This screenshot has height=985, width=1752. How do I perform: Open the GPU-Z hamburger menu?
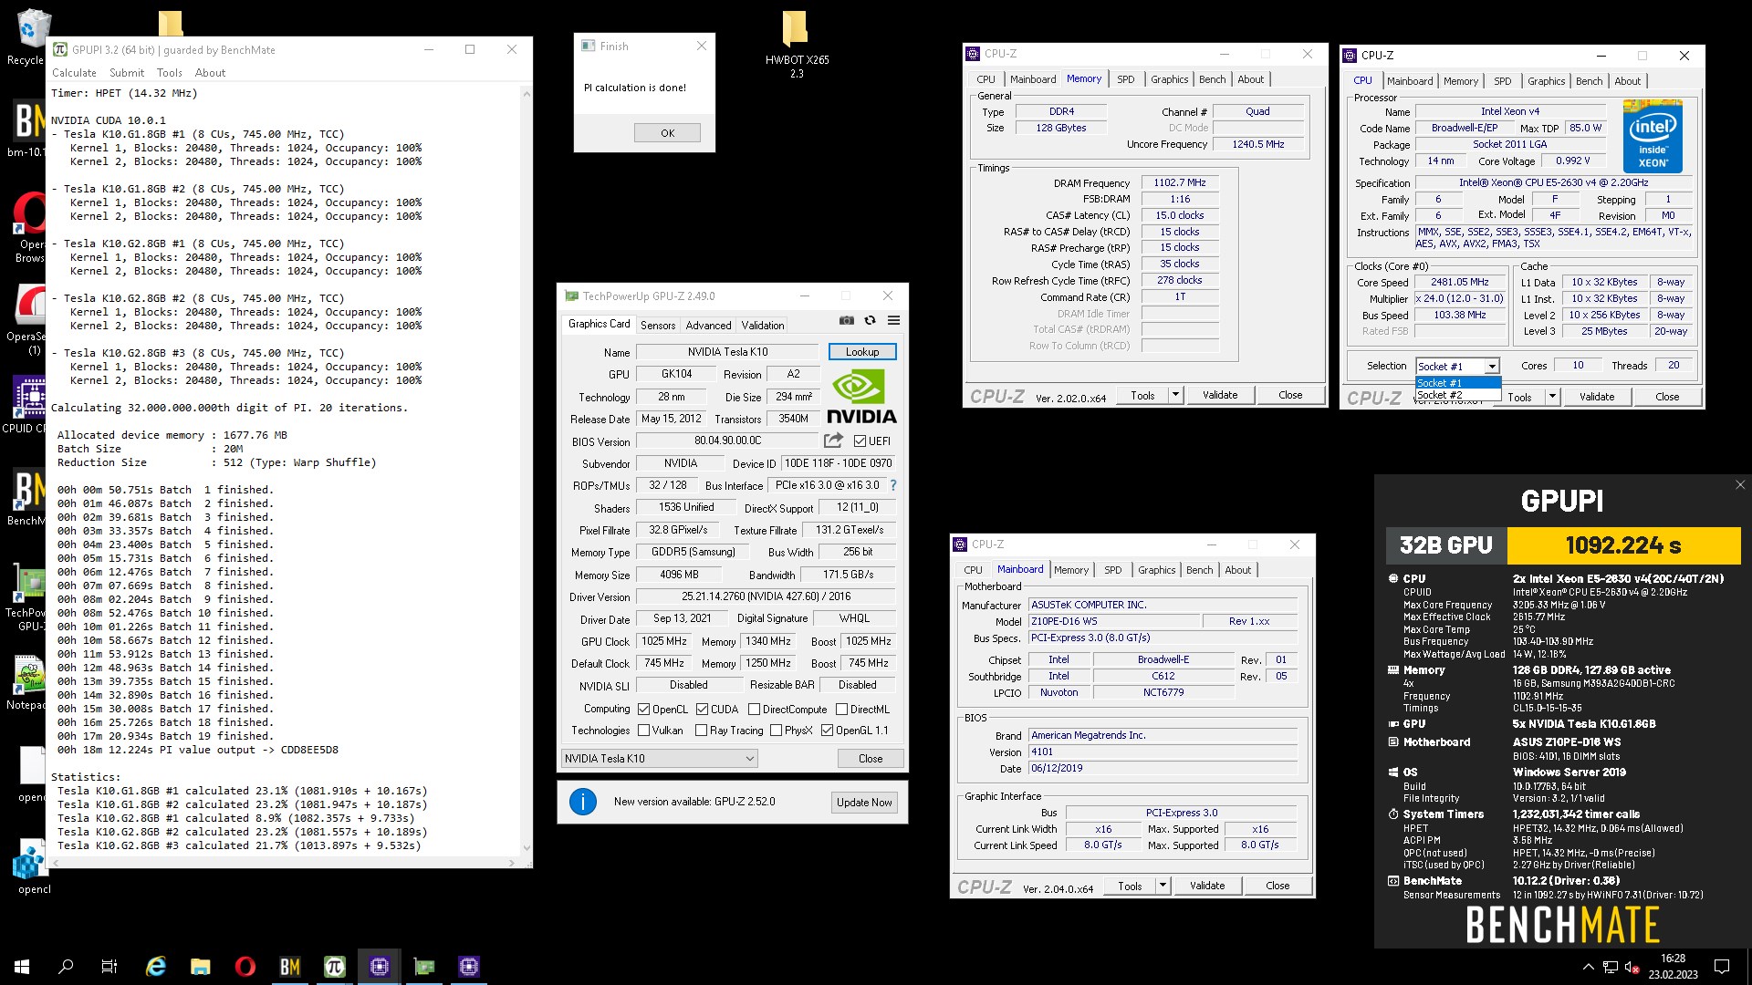tap(894, 320)
